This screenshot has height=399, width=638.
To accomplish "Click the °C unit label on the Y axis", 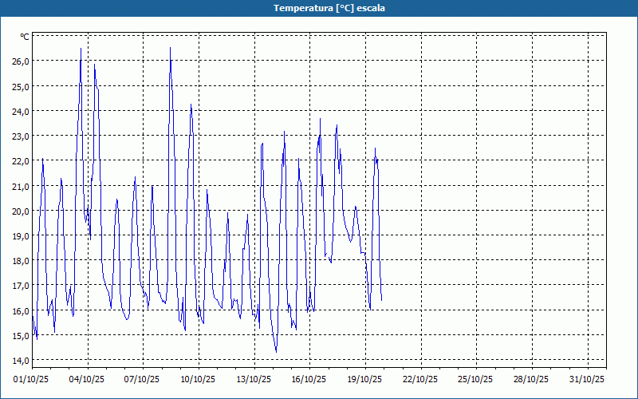I will [25, 37].
